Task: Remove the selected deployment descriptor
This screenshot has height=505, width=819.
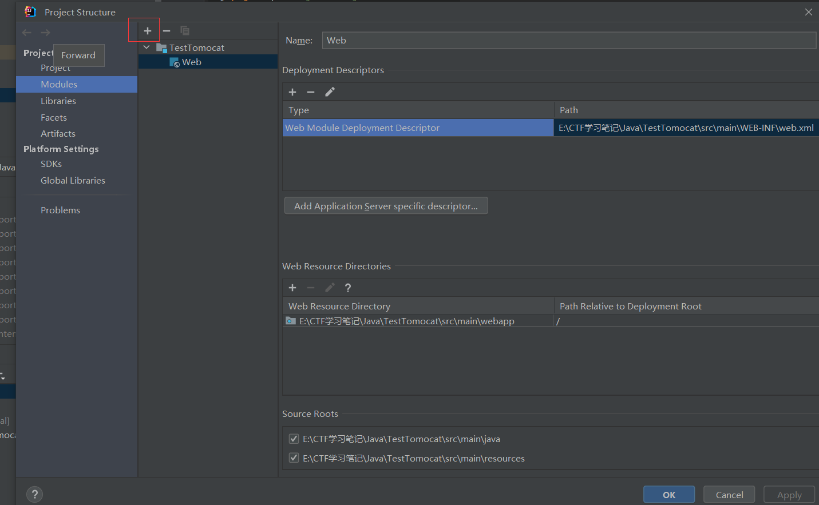Action: pos(311,92)
